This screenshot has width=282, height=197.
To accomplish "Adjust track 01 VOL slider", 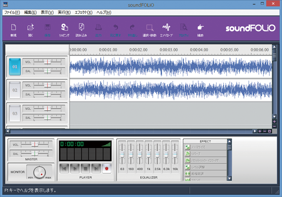I will coord(47,62).
